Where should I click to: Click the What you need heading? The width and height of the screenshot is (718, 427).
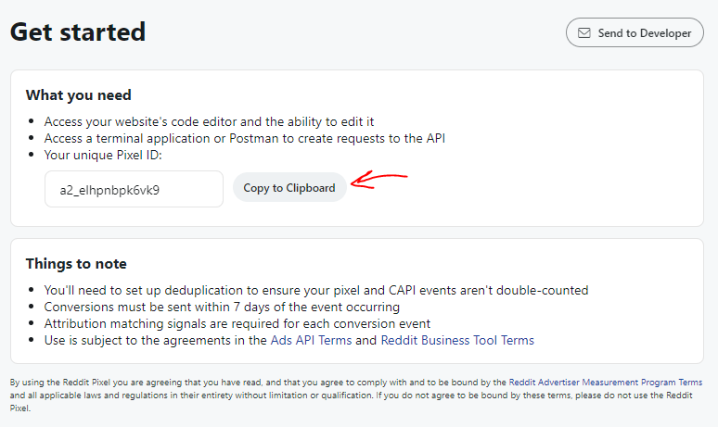point(78,94)
